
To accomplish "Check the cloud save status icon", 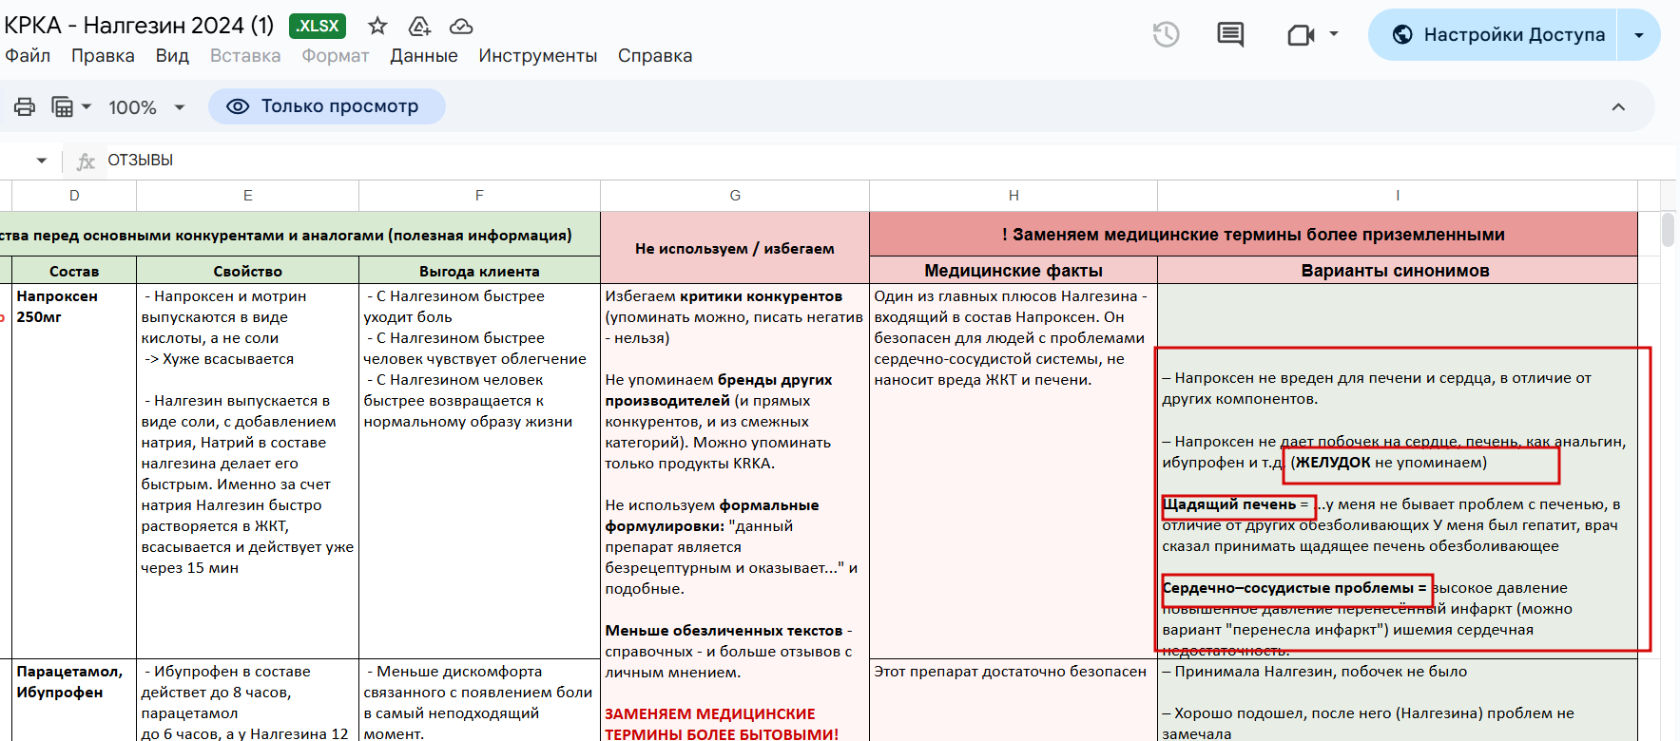I will pos(461,26).
